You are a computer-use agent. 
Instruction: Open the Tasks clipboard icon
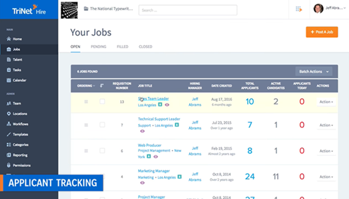point(9,70)
